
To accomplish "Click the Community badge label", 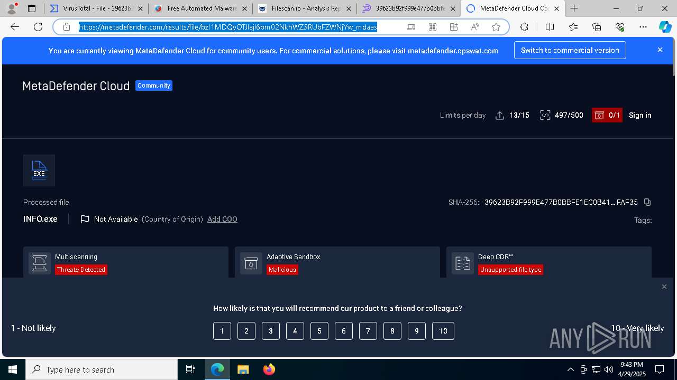I will (x=154, y=85).
